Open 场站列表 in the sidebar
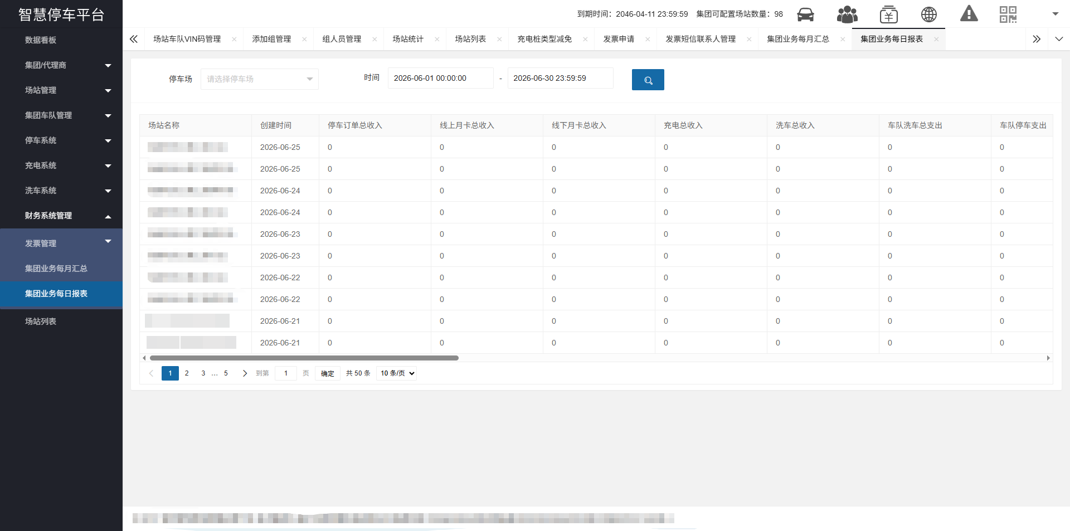Image resolution: width=1070 pixels, height=531 pixels. (x=61, y=321)
